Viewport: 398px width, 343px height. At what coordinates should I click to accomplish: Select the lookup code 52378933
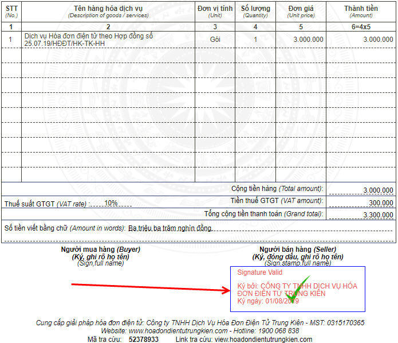pyautogui.click(x=144, y=340)
